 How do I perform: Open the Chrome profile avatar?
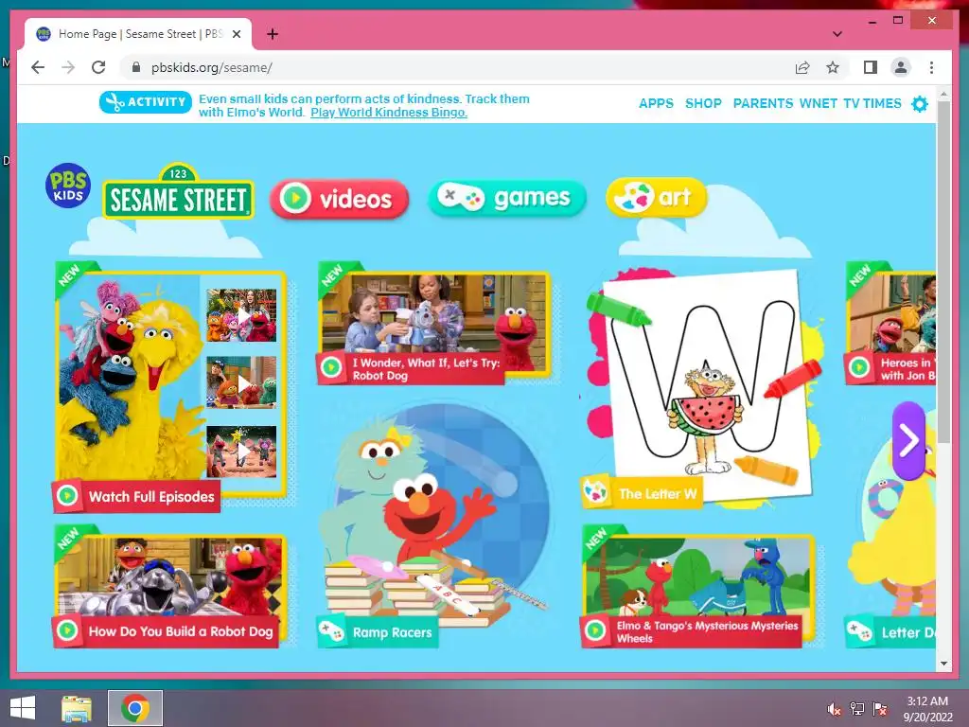tap(901, 67)
